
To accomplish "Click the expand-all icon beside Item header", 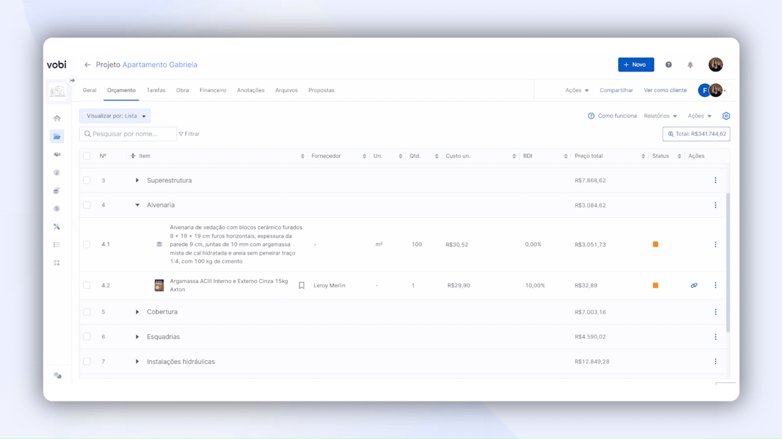I will pyautogui.click(x=133, y=156).
